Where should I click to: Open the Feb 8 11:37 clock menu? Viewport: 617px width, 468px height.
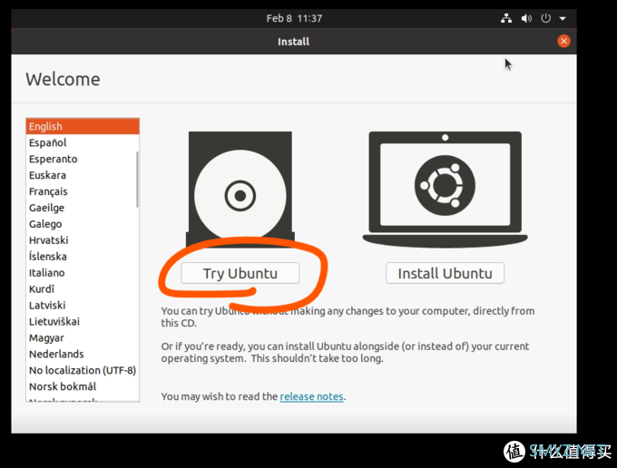click(294, 18)
